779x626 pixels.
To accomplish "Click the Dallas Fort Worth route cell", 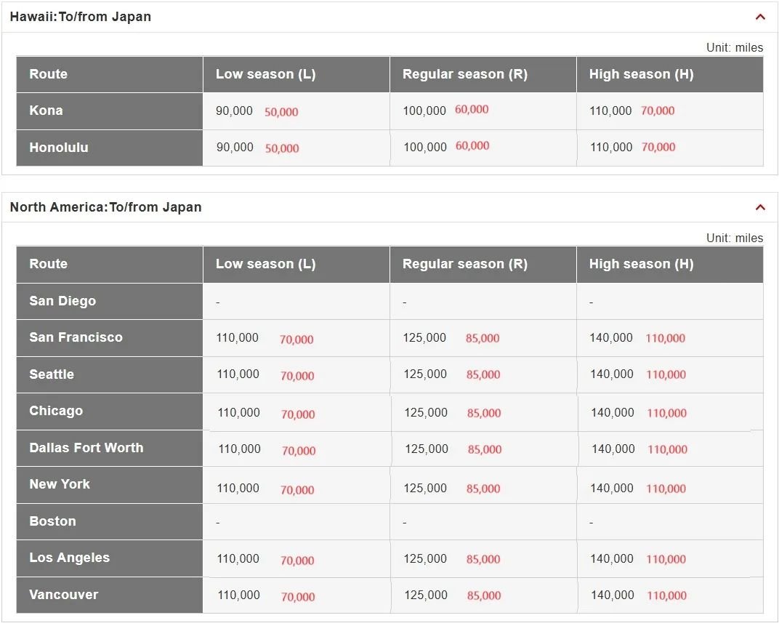I will pyautogui.click(x=110, y=448).
